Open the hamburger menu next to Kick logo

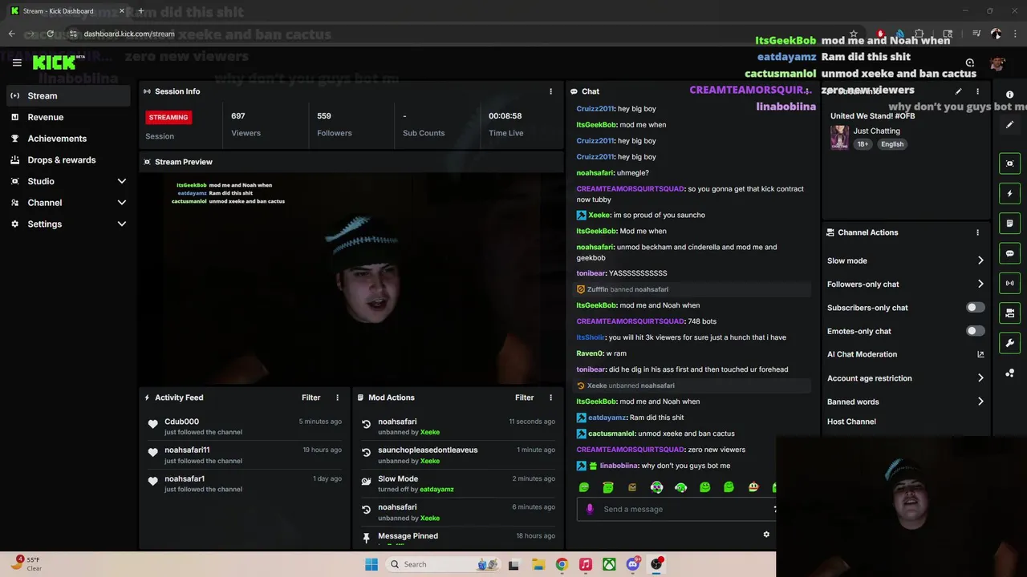coord(17,63)
